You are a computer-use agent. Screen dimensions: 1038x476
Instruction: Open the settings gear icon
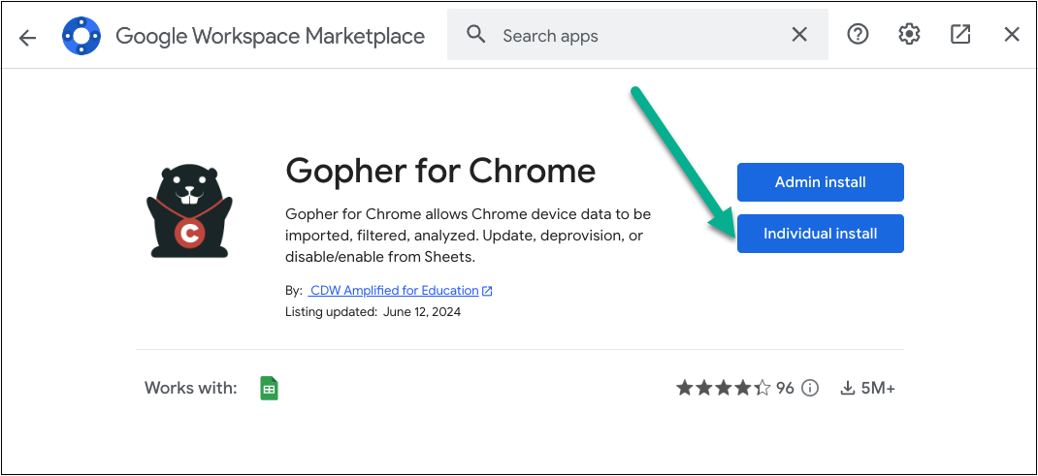[909, 34]
